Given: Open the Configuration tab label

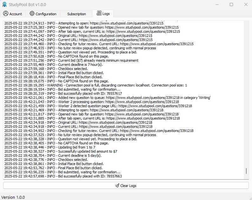Looking at the screenshot, I should [46, 14].
